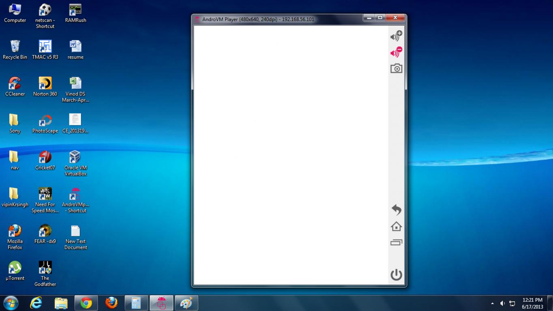This screenshot has height=311, width=553.
Task: Open Google Chrome from the taskbar
Action: coord(86,303)
